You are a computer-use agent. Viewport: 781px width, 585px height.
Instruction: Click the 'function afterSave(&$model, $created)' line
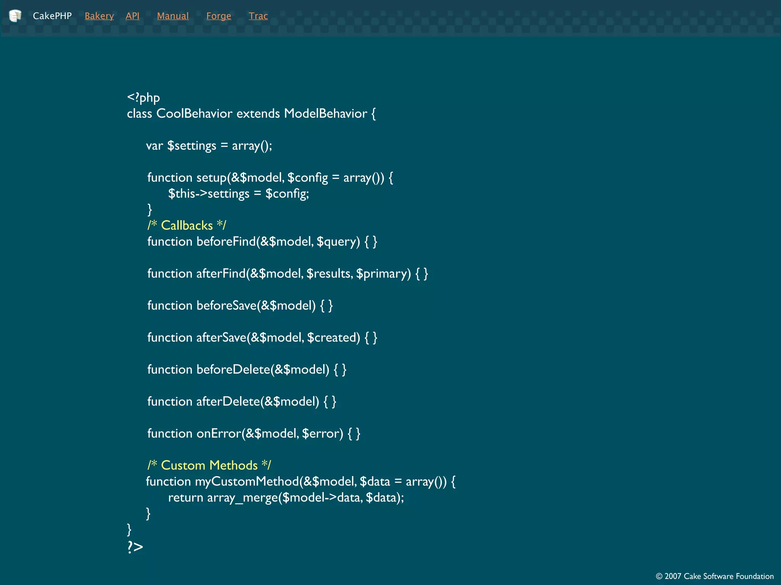(262, 337)
